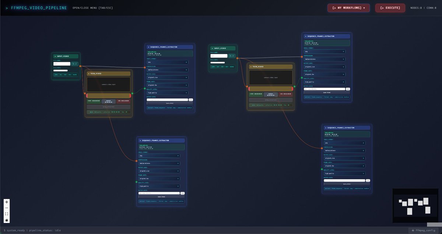Open compression dropdown in bottom-left extractor
442x234 pixels.
pyautogui.click(x=159, y=163)
